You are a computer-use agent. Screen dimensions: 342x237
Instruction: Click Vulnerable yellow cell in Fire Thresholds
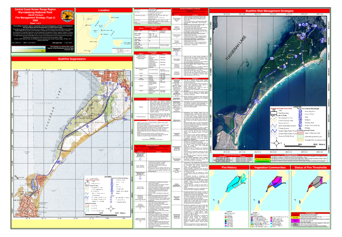[295, 217]
